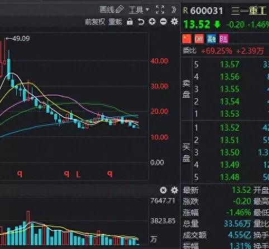Select sell level 4 price 13.56
Viewport: 269px width, 249px height.
point(229,77)
